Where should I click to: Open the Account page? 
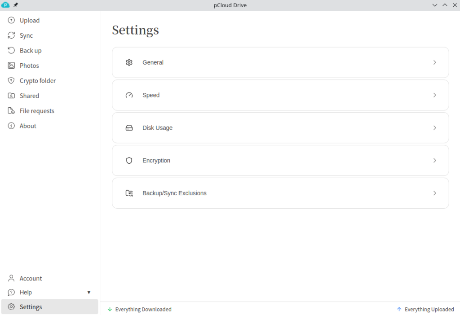[31, 279]
